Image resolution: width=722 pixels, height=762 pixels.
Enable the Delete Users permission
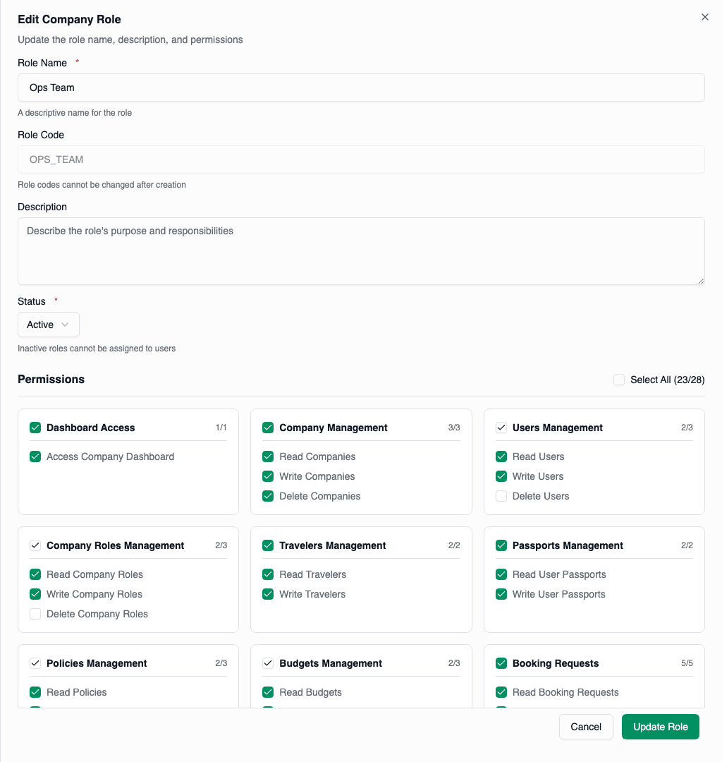(x=501, y=496)
